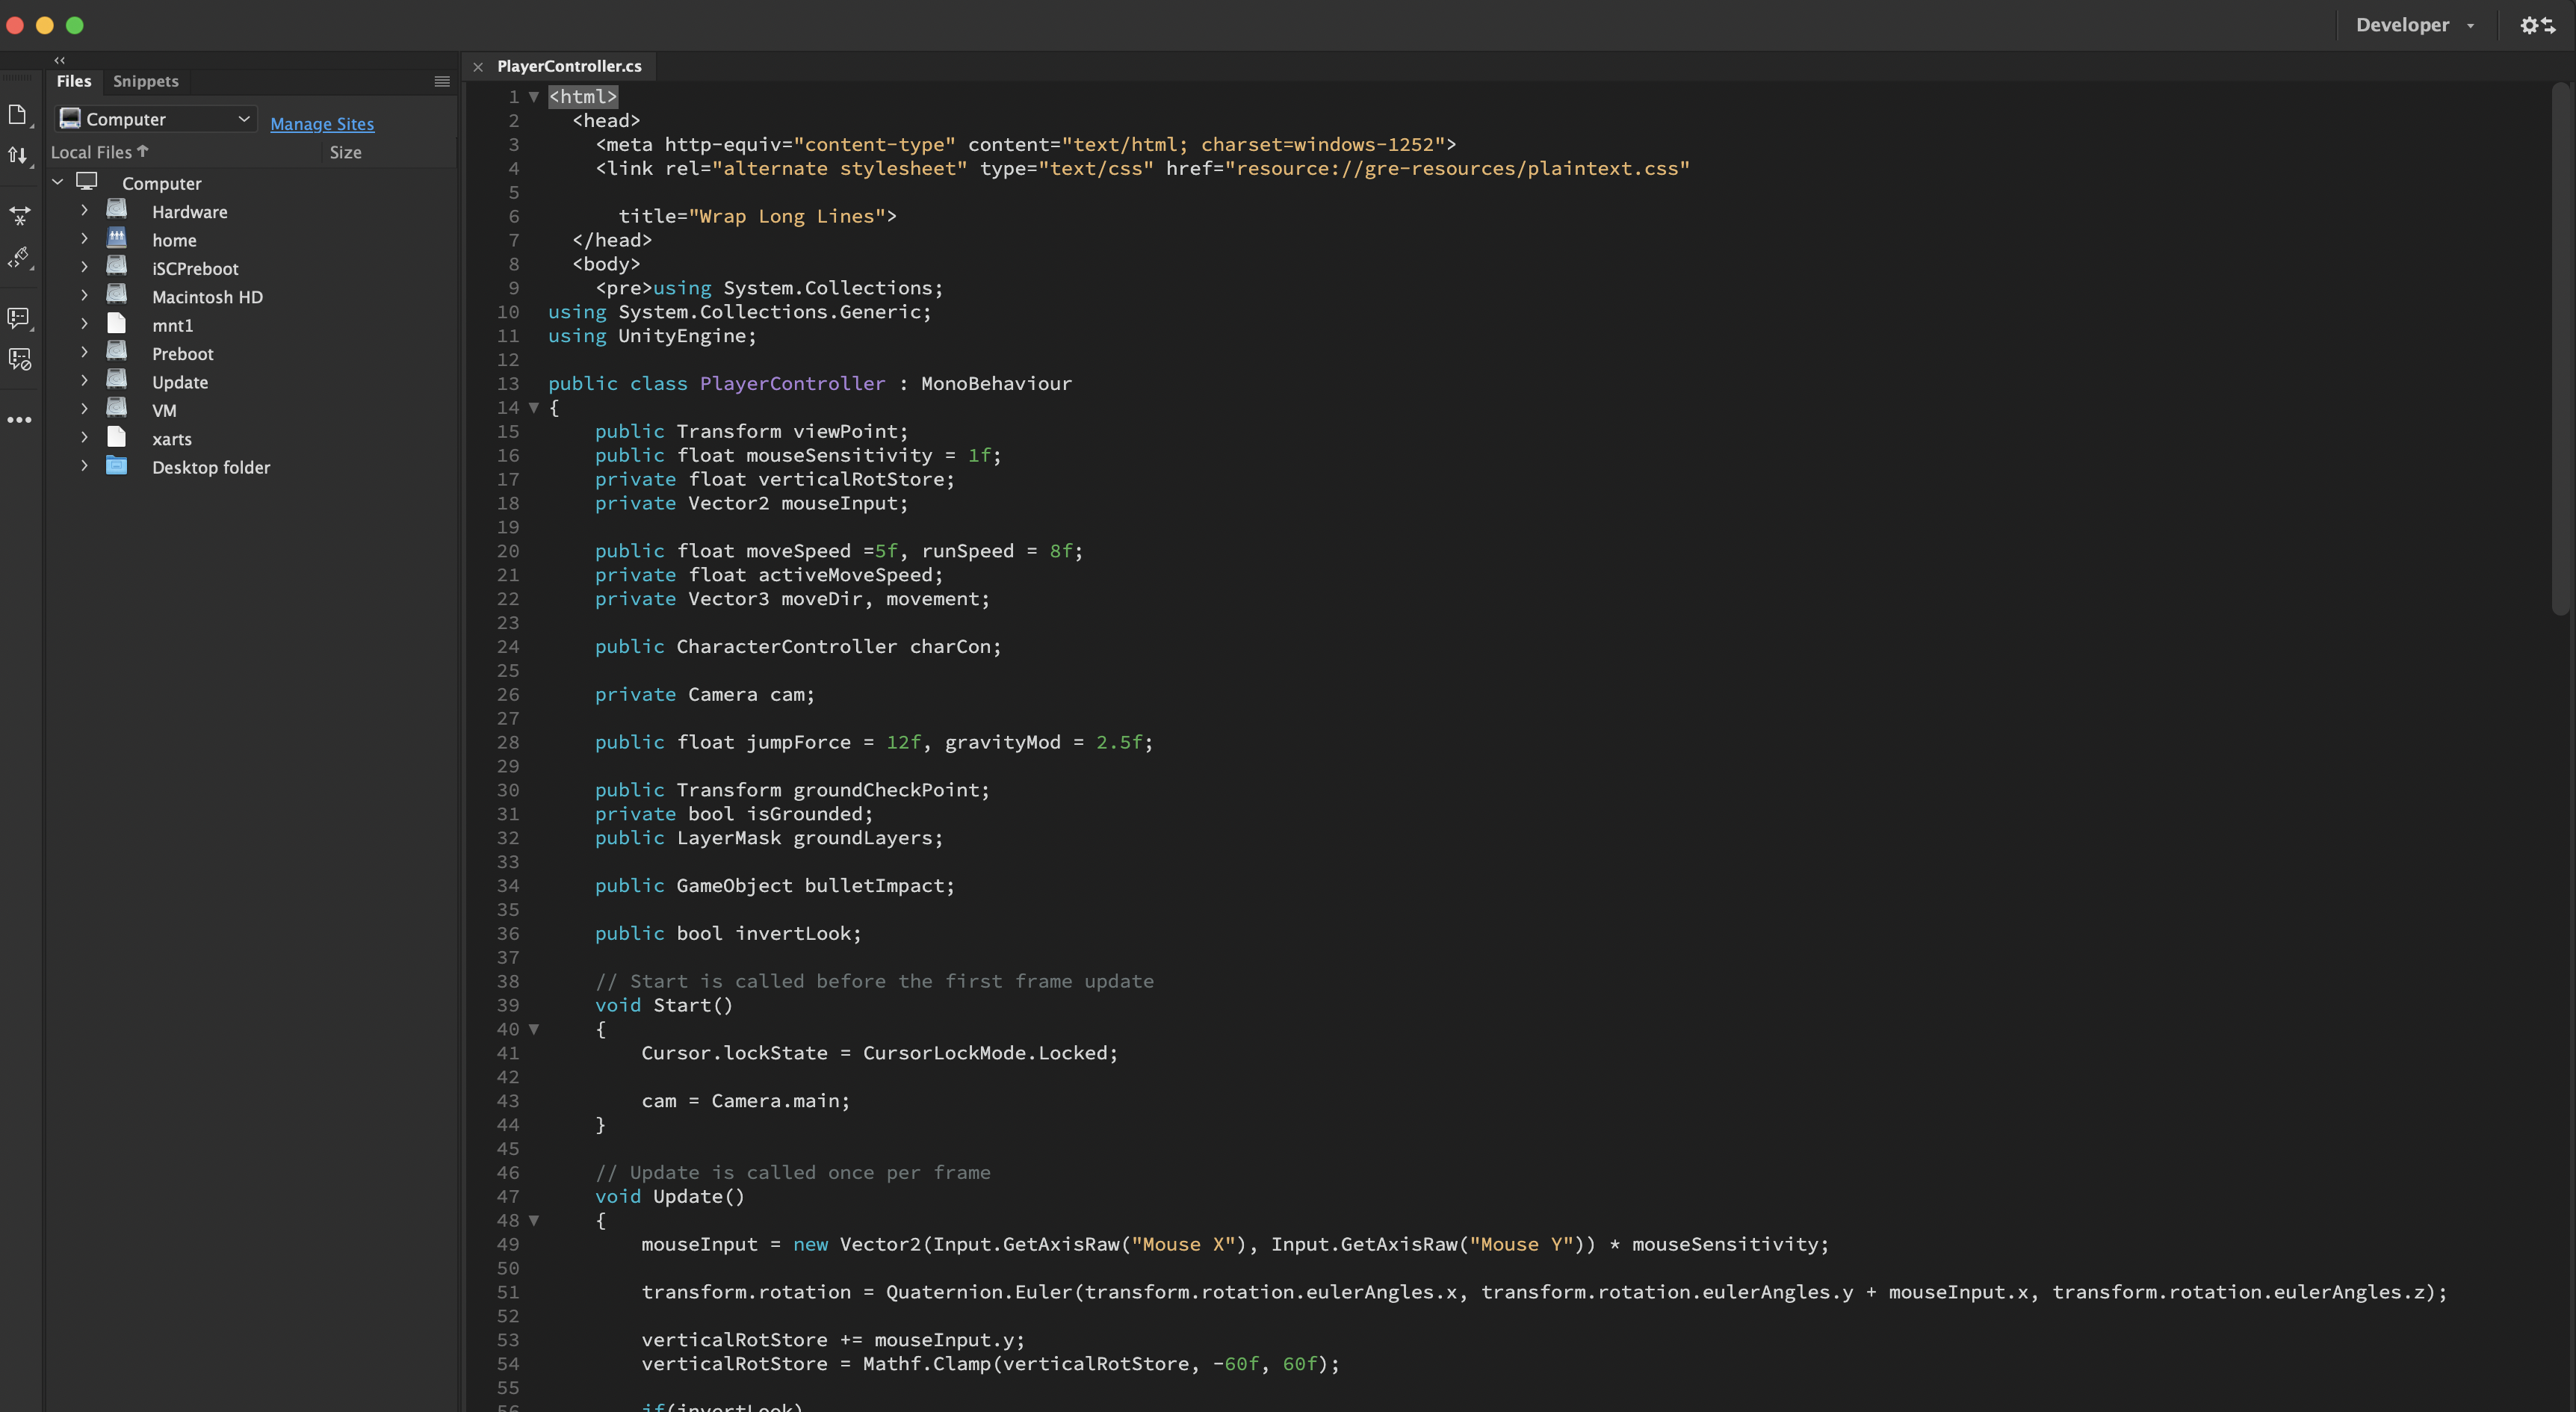Viewport: 2576px width, 1412px height.
Task: Click the Macintosh HD drive icon
Action: point(117,295)
